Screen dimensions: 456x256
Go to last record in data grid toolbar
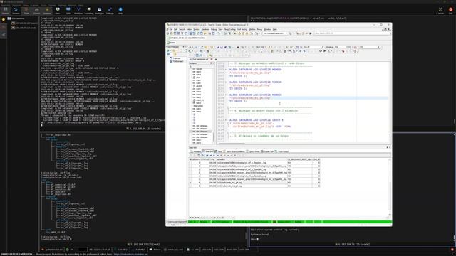pyautogui.click(x=217, y=155)
